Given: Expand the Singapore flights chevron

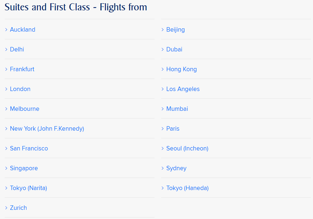Looking at the screenshot, I should [6, 168].
